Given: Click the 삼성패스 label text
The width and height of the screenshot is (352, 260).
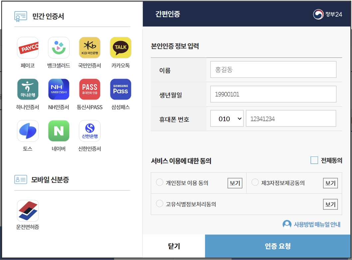Looking at the screenshot, I should coord(120,107).
